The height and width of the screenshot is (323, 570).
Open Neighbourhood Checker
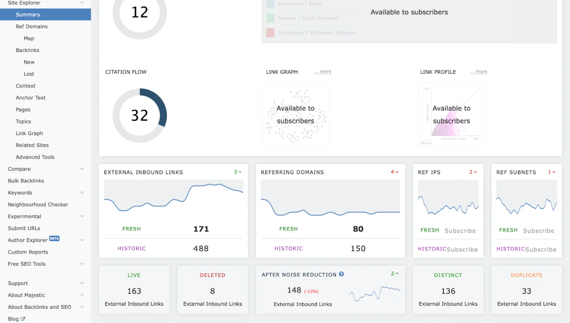tap(38, 204)
